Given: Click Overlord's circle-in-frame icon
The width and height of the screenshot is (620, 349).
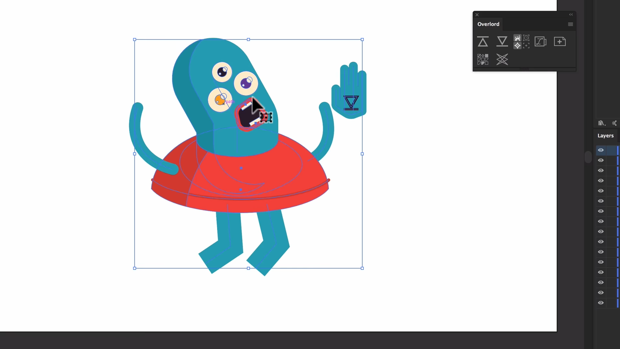Looking at the screenshot, I should click(x=526, y=38).
